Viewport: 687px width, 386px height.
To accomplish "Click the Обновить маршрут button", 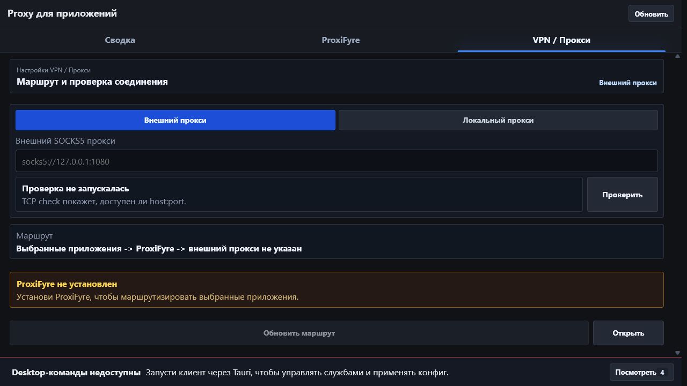I will point(299,333).
